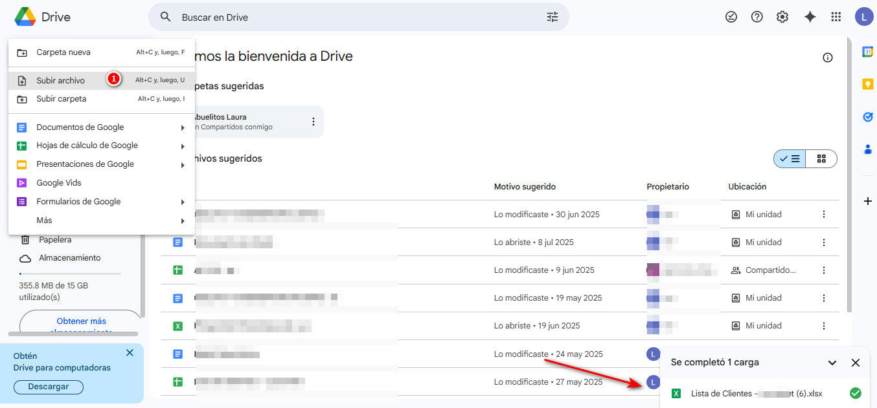The width and height of the screenshot is (877, 408).
Task: Click the storage usage progress bar
Action: tap(70, 274)
